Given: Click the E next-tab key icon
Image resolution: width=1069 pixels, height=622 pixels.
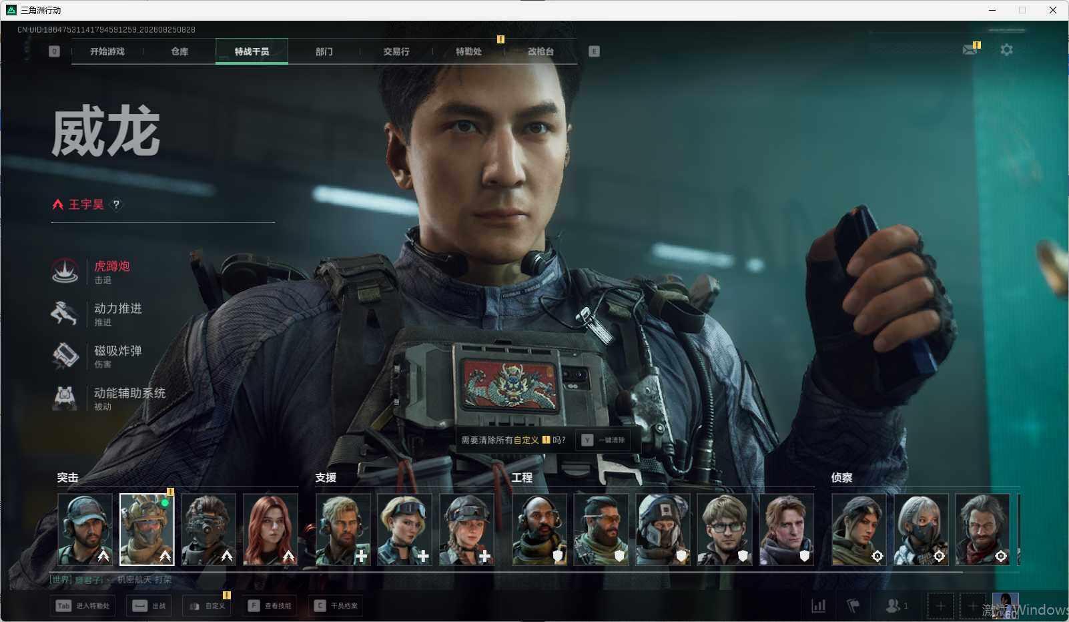Looking at the screenshot, I should coord(594,51).
